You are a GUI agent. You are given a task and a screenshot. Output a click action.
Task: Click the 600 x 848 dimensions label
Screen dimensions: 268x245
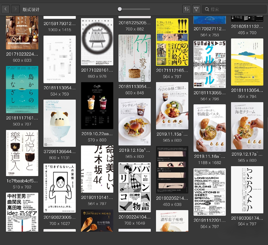click(135, 93)
